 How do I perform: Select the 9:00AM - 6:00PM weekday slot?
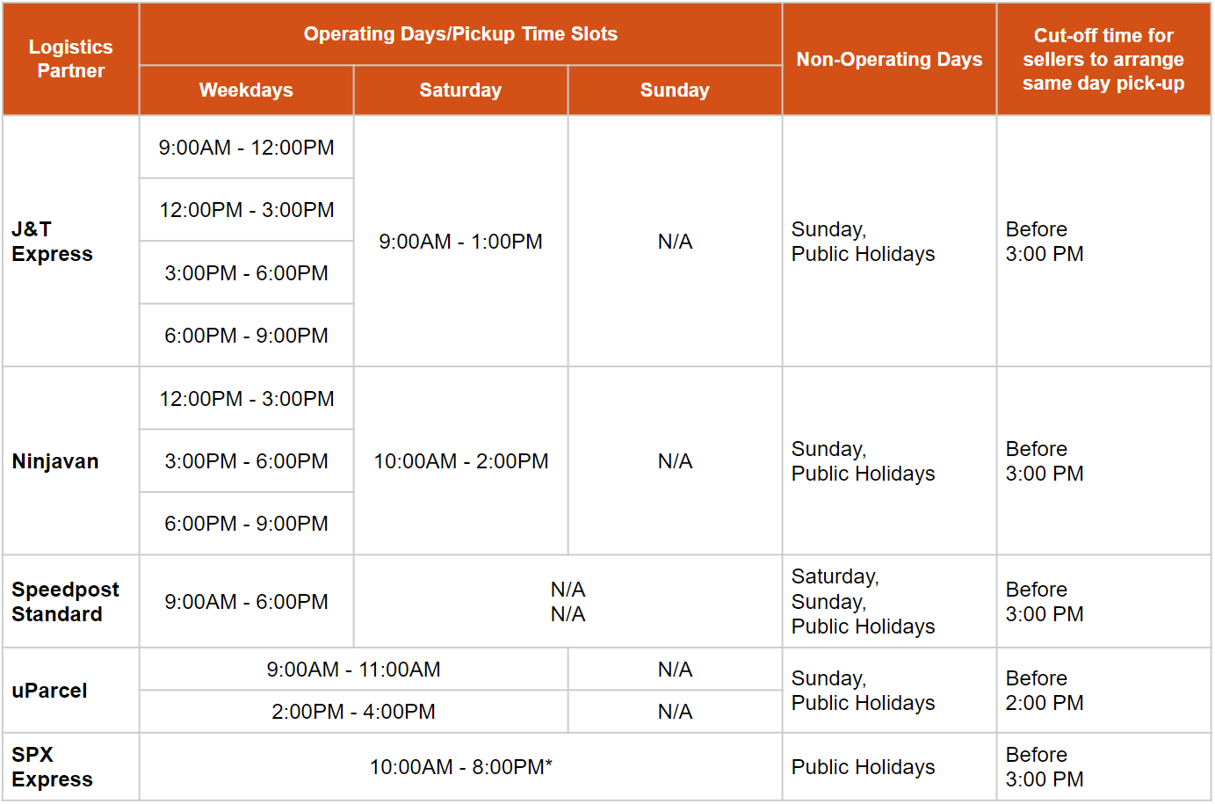coord(246,602)
